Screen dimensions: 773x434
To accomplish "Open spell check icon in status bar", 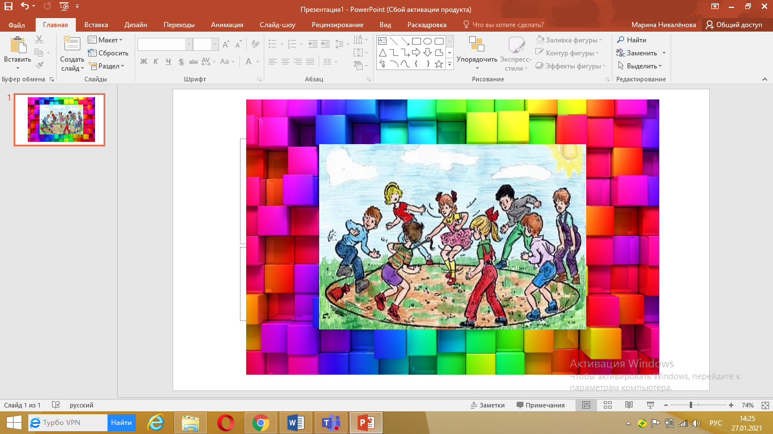I will tap(56, 405).
